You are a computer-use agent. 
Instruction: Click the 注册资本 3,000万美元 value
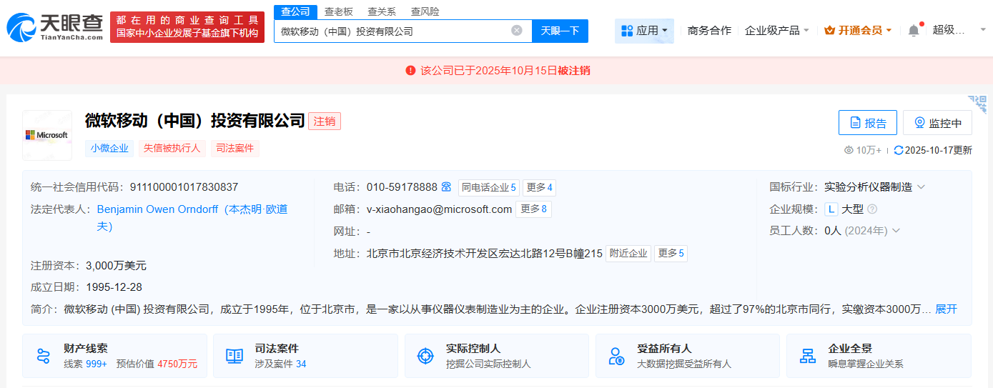116,265
